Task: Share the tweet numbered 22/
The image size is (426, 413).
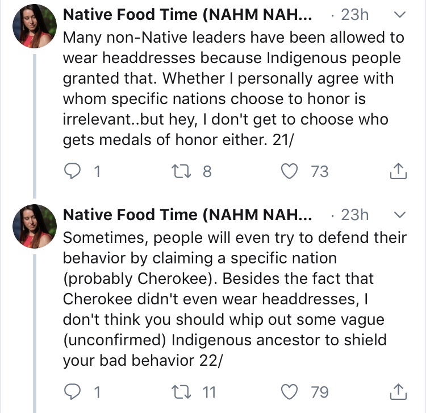Action: [x=399, y=392]
